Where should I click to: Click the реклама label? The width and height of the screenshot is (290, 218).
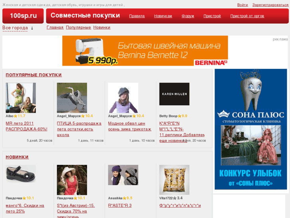pos(280,39)
